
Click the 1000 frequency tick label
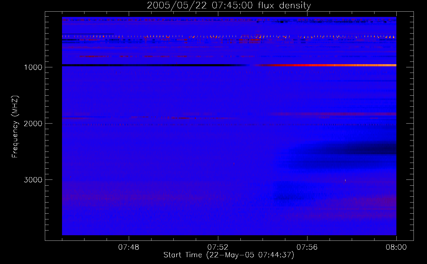coord(33,67)
